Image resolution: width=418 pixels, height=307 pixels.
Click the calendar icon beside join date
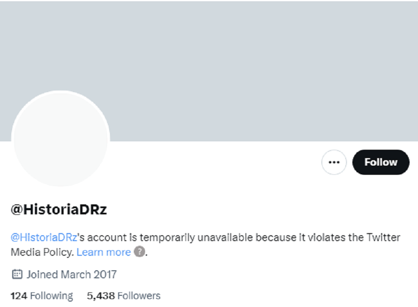coord(17,274)
